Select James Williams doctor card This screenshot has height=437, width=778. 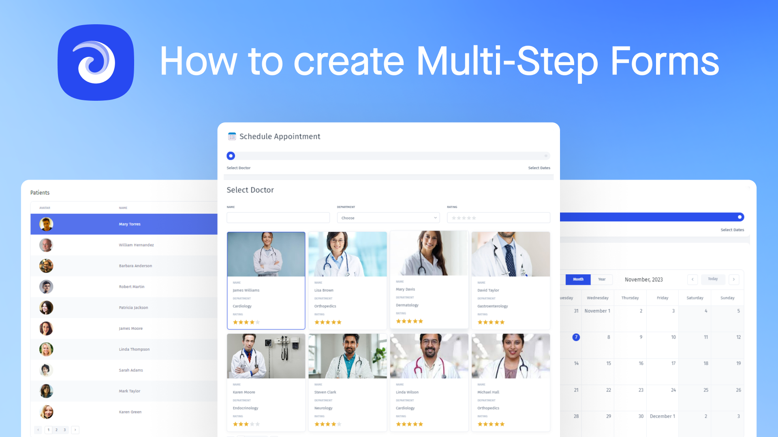[265, 280]
